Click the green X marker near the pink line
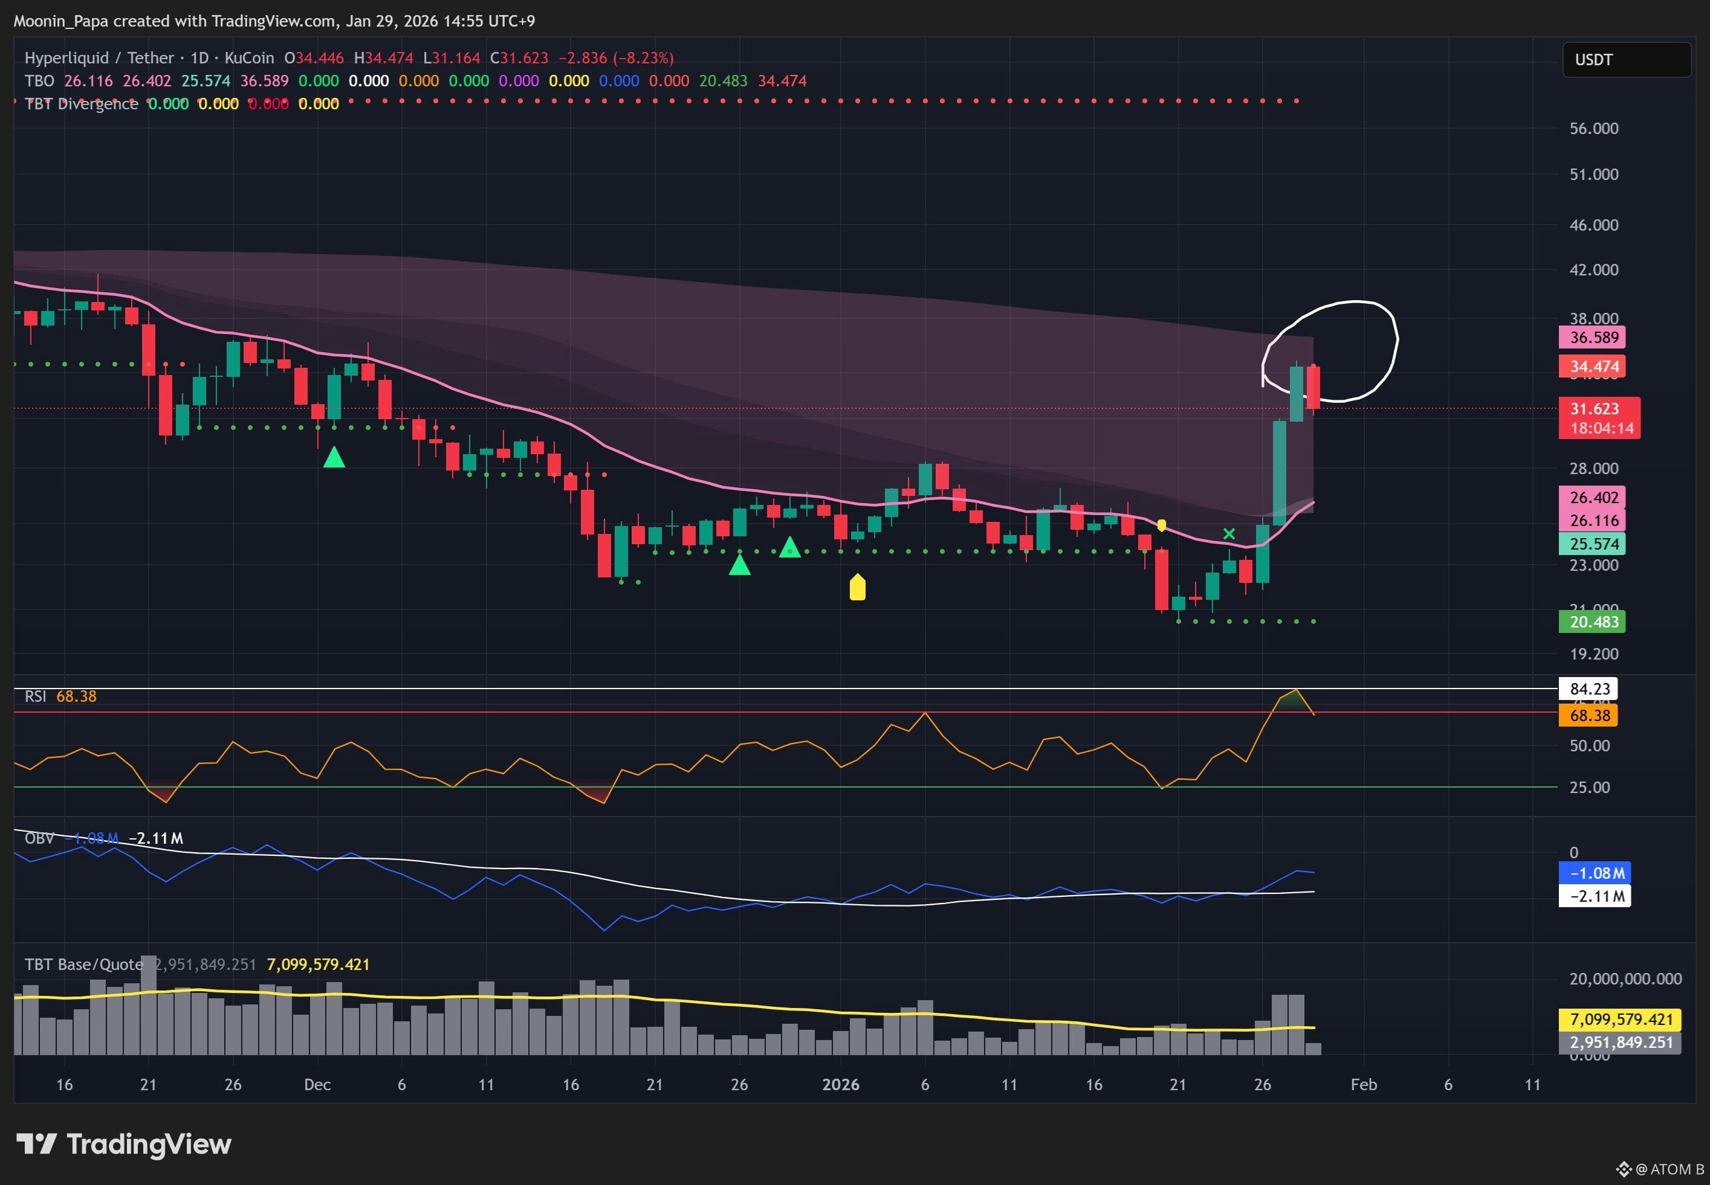Screen dimensions: 1710x1185 click(x=1228, y=534)
